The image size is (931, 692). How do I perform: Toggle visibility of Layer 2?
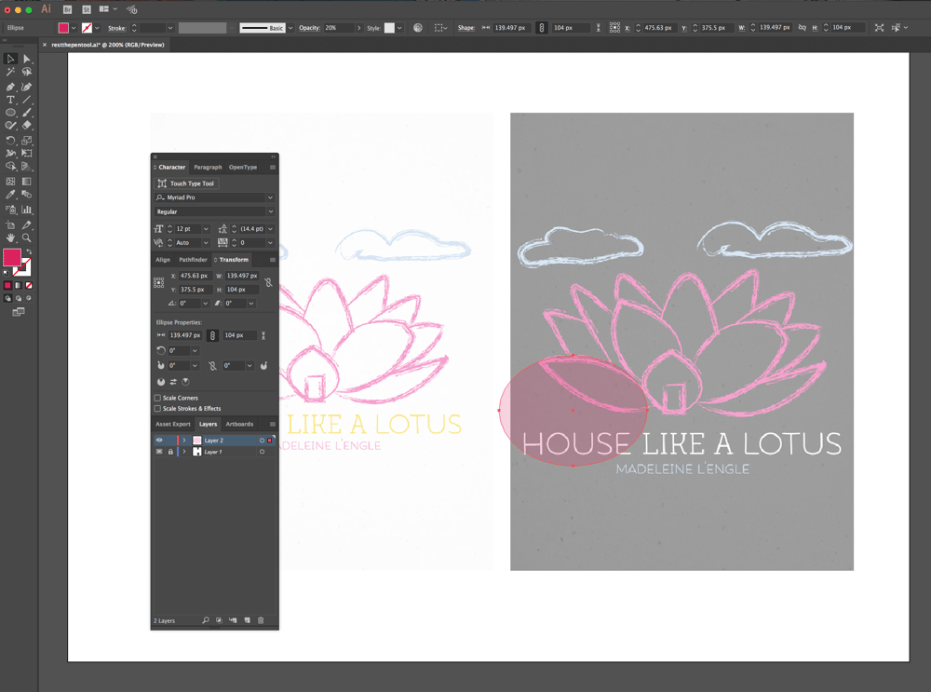[x=159, y=441]
